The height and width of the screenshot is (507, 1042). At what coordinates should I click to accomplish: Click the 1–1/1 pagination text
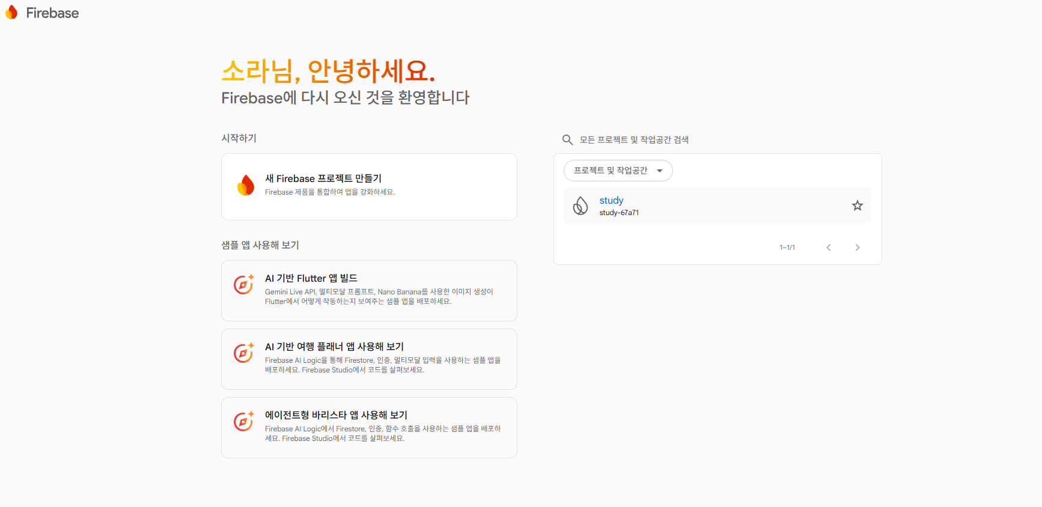click(x=787, y=247)
